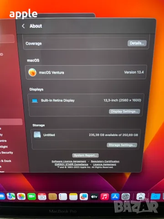Image resolution: width=164 pixels, height=219 pixels.
Task: Open Photos from the Dock
Action: click(21, 197)
